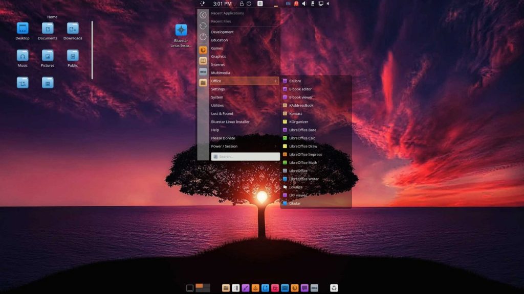Open LibreOffice Calc spreadsheet app
This screenshot has width=524, height=294.
click(302, 138)
